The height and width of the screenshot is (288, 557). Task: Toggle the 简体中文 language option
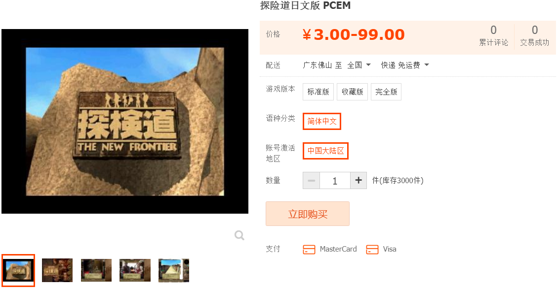click(x=322, y=121)
